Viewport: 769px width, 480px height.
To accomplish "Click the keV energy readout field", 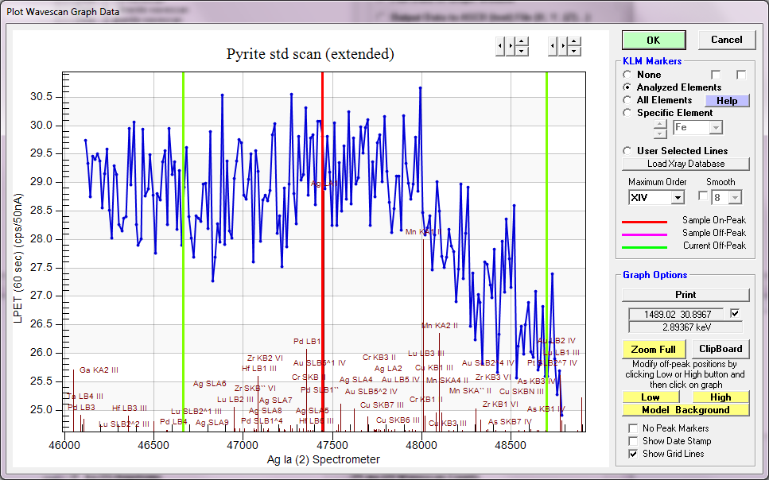I will click(x=685, y=327).
